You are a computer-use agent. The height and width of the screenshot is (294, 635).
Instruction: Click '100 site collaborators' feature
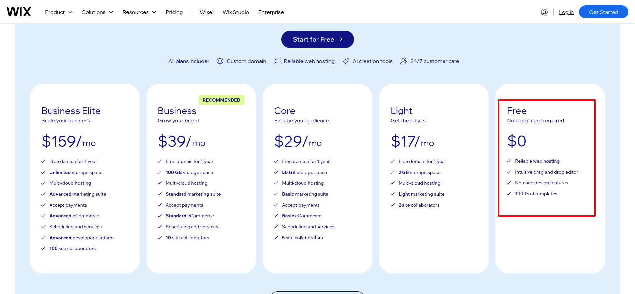pyautogui.click(x=72, y=248)
